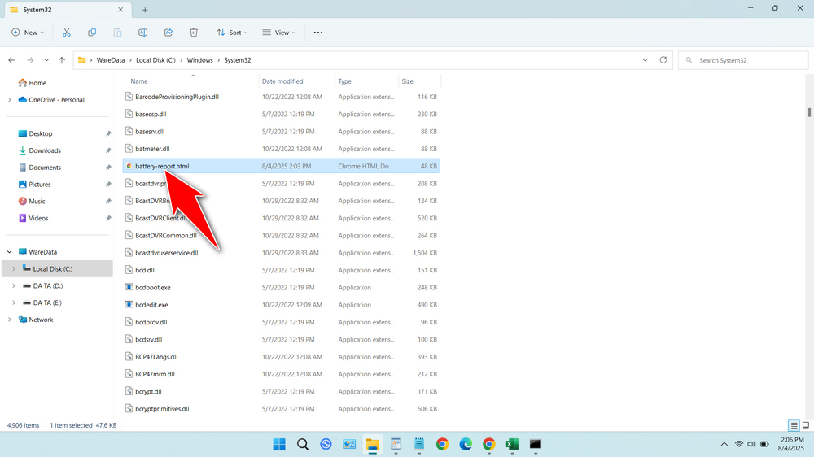Open recent locations dropdown arrow
The height and width of the screenshot is (457, 814).
coord(46,60)
